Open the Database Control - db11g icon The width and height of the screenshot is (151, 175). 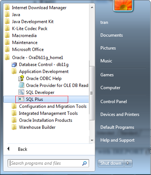14,65
